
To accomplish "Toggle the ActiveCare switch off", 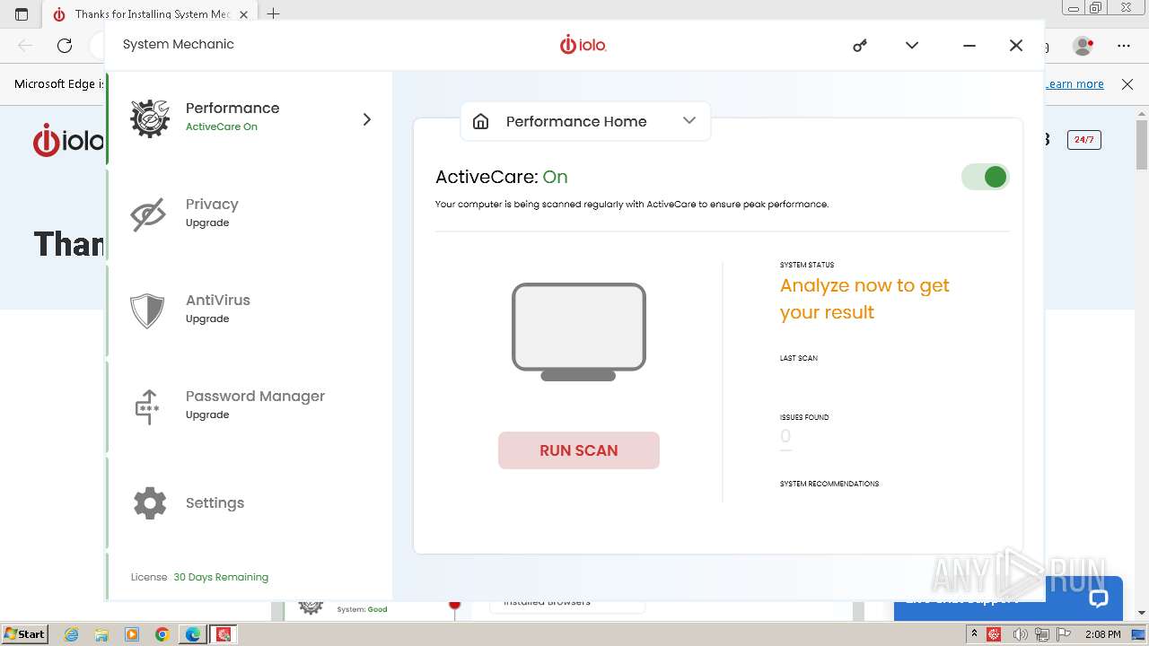I will [x=985, y=177].
